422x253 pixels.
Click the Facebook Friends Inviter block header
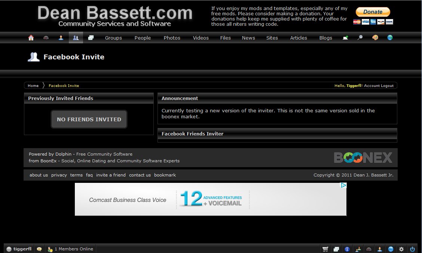click(x=277, y=134)
